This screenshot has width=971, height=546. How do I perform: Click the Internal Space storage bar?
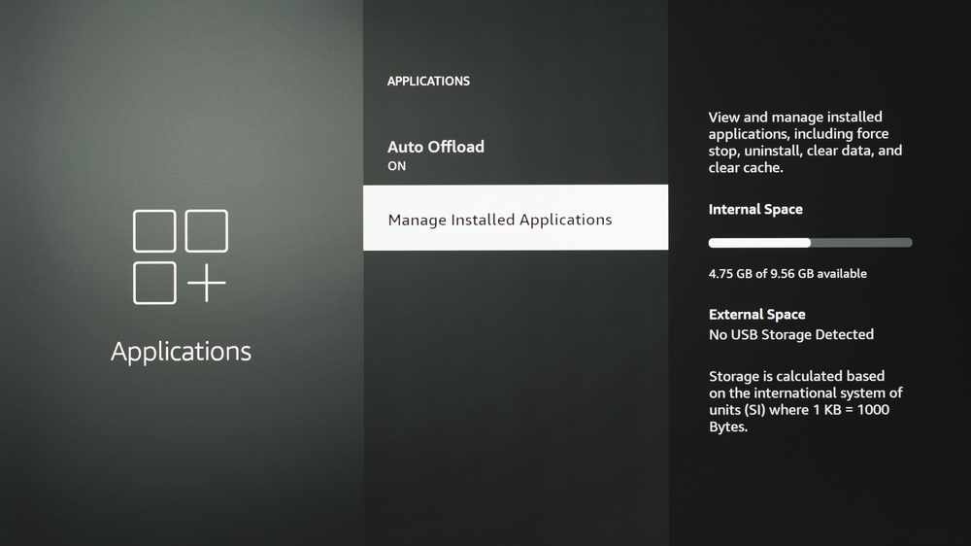coord(810,242)
